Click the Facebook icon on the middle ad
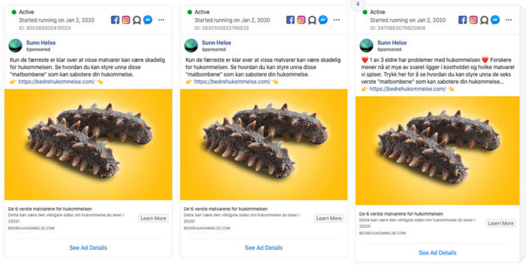Viewport: 530px width, 269px height. coord(290,20)
